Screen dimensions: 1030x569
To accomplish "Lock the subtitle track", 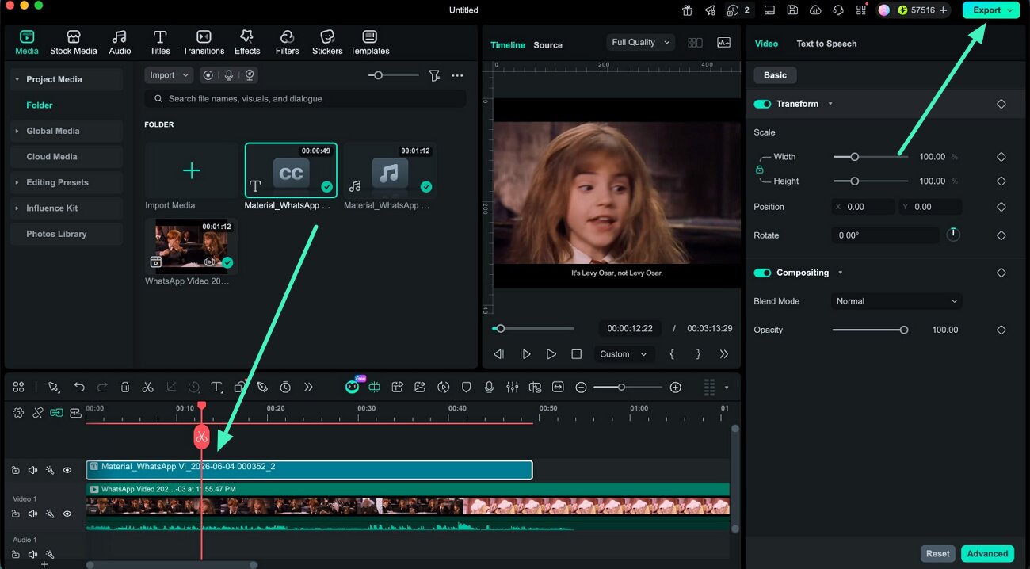I will pyautogui.click(x=15, y=470).
